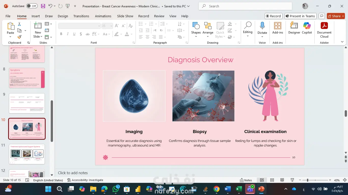
Task: Click Present in Teams
Action: 301,16
